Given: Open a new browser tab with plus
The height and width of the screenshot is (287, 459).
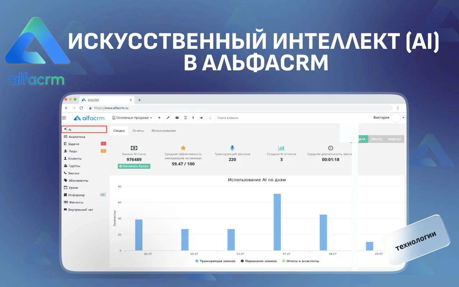Looking at the screenshot, I should 139,100.
